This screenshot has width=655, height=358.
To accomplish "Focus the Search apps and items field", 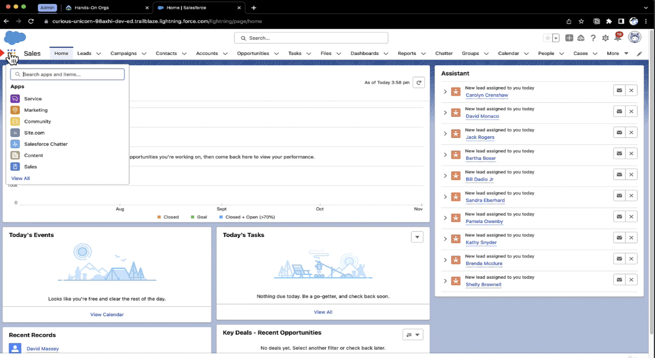I will 68,74.
